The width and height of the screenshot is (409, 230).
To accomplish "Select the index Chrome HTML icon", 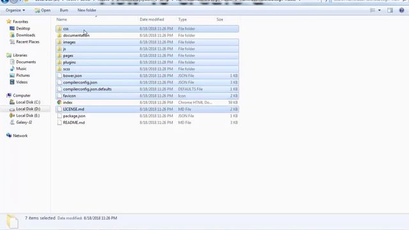I will [x=59, y=102].
